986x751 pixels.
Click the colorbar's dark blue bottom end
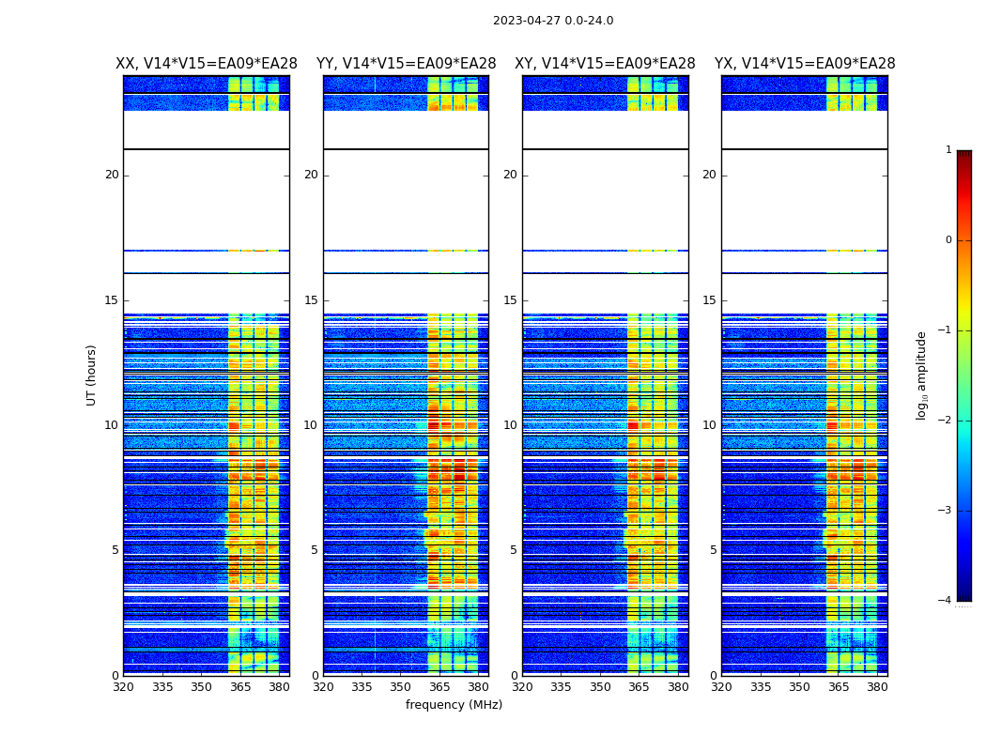[x=963, y=595]
